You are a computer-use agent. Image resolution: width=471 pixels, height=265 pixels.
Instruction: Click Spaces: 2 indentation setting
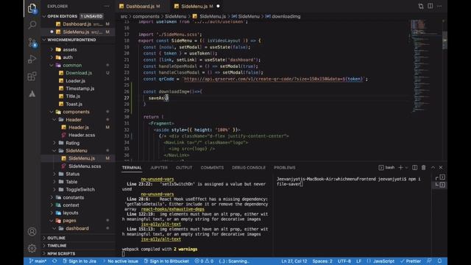click(322, 261)
